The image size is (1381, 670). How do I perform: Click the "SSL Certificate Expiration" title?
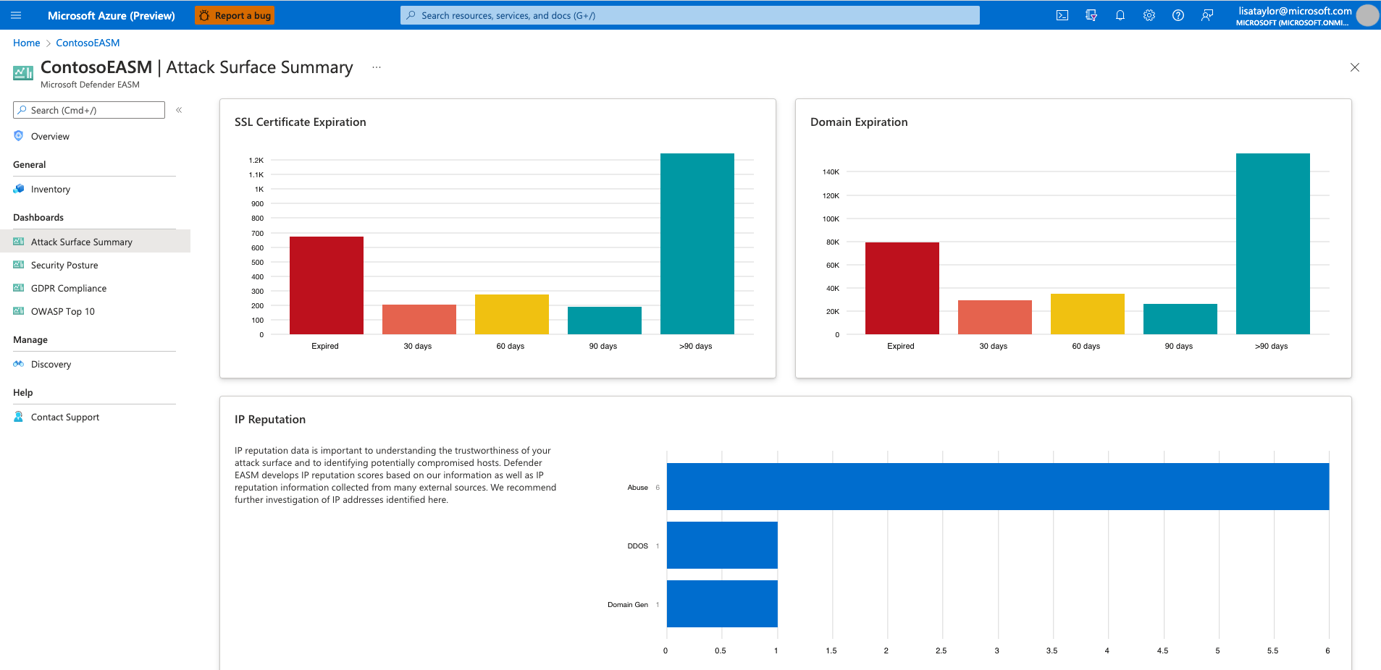coord(301,122)
